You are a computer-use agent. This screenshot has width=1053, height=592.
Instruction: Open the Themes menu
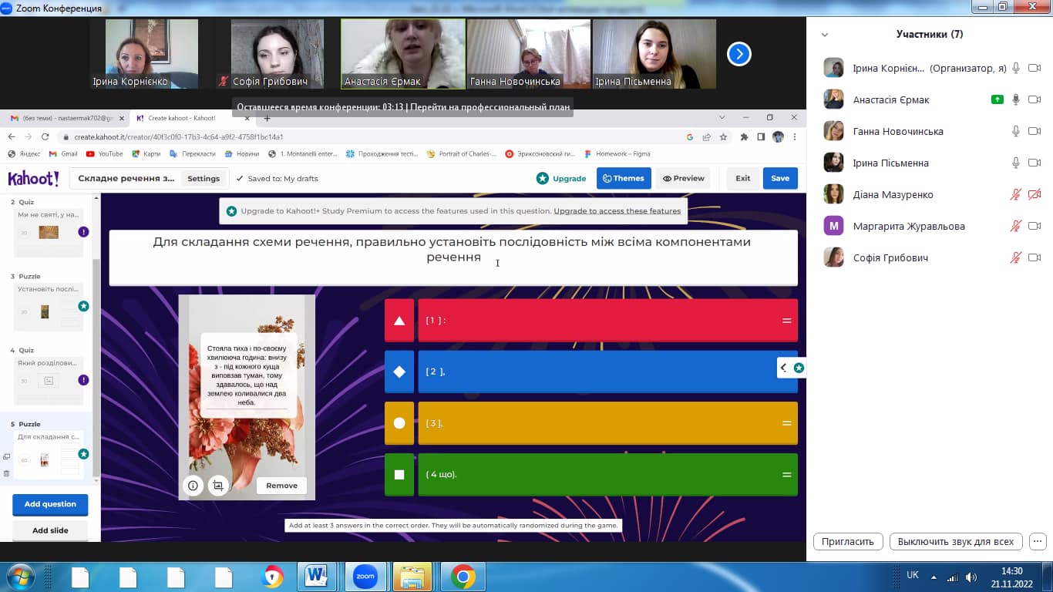pos(623,178)
